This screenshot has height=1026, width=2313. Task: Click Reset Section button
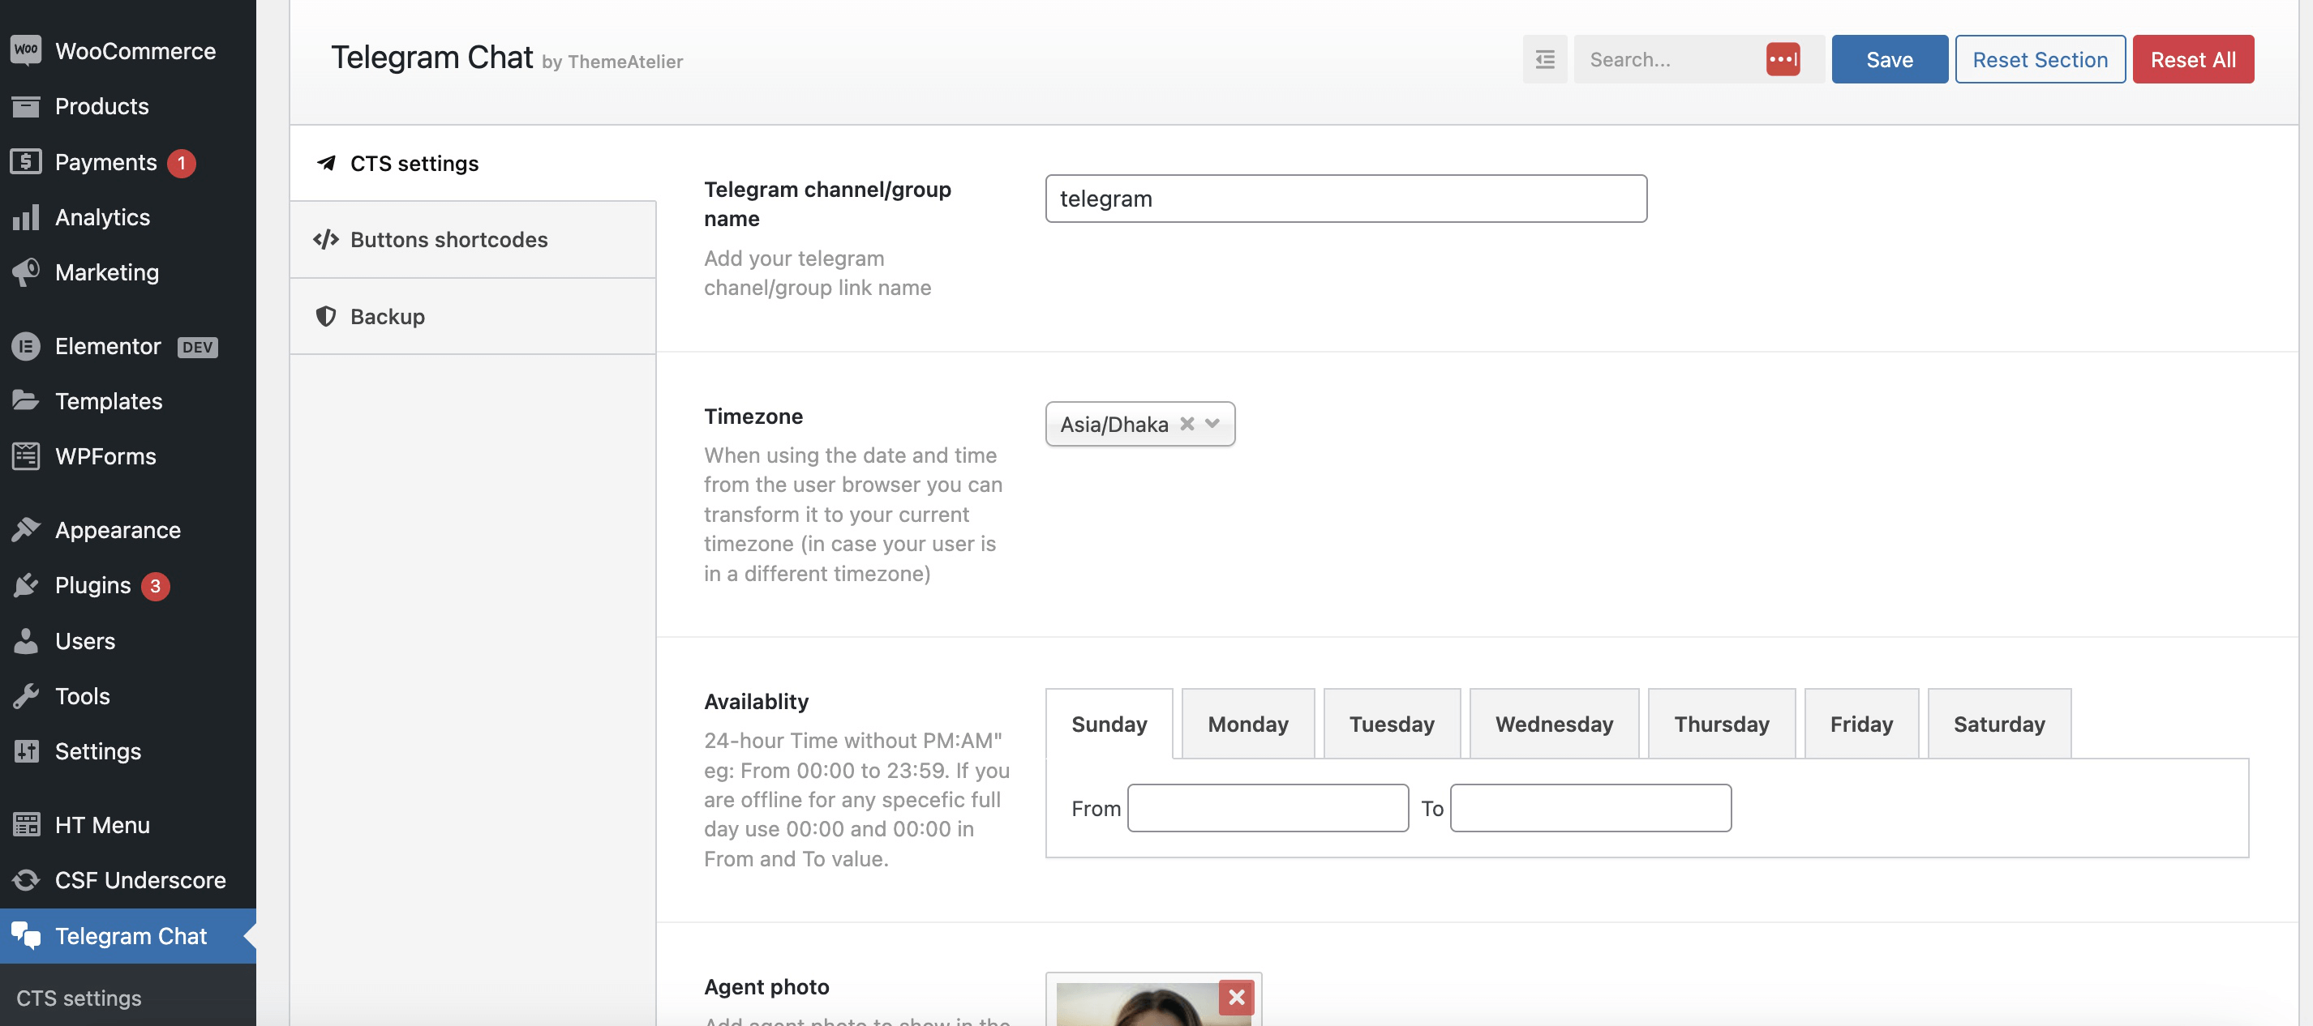point(2040,59)
